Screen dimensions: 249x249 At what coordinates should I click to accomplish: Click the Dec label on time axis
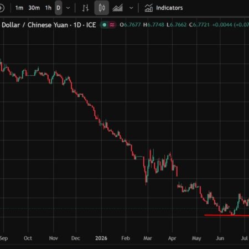76,238
